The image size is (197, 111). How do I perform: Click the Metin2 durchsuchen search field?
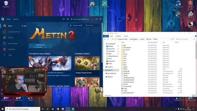click(185, 39)
